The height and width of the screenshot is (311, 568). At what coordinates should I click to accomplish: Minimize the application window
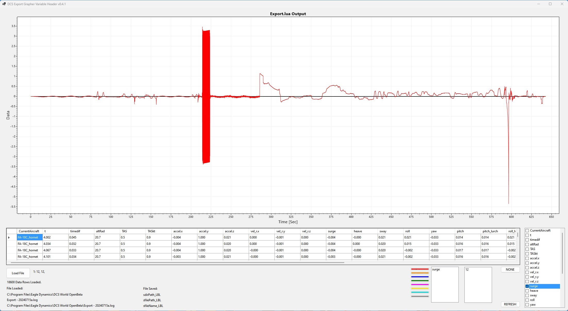(x=538, y=4)
